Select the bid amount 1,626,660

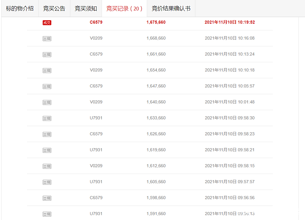click(x=156, y=134)
